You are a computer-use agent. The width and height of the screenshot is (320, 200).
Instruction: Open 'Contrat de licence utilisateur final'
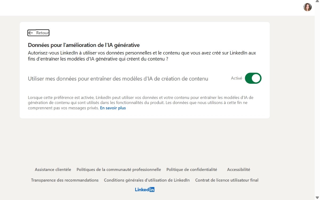click(226, 180)
